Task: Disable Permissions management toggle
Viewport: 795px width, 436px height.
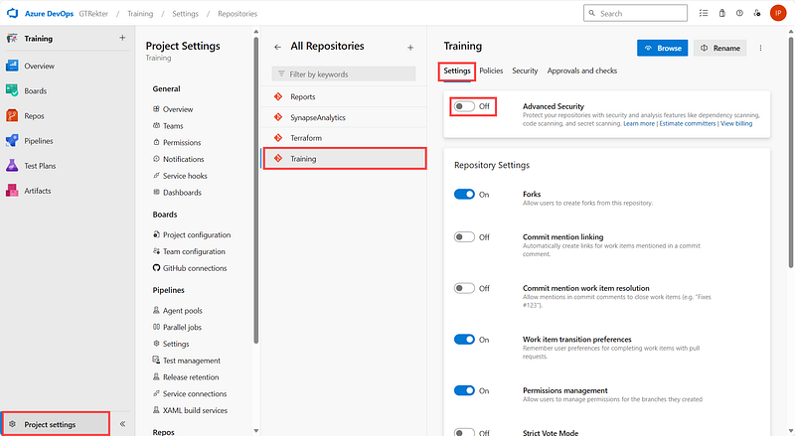Action: point(464,390)
